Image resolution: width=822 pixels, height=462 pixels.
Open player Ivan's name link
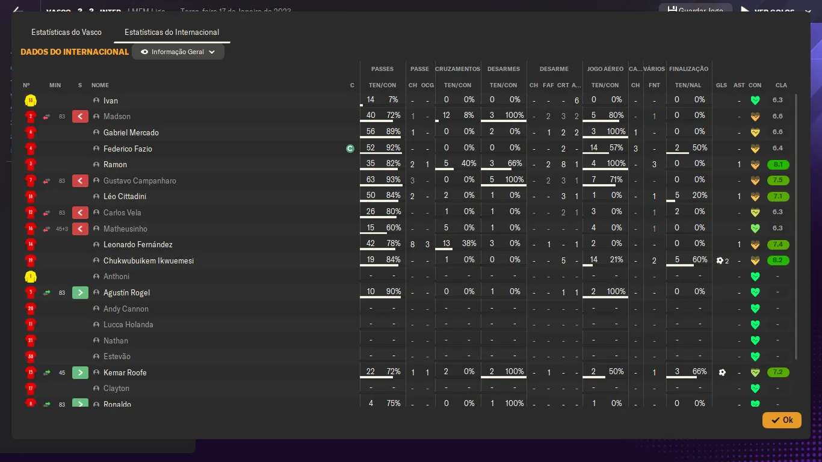pyautogui.click(x=111, y=100)
